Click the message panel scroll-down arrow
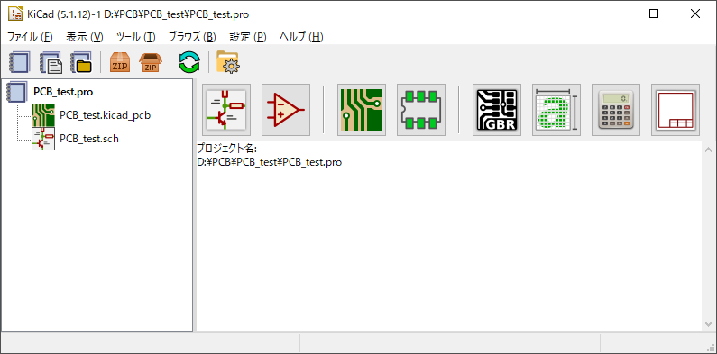This screenshot has height=354, width=717. (709, 324)
